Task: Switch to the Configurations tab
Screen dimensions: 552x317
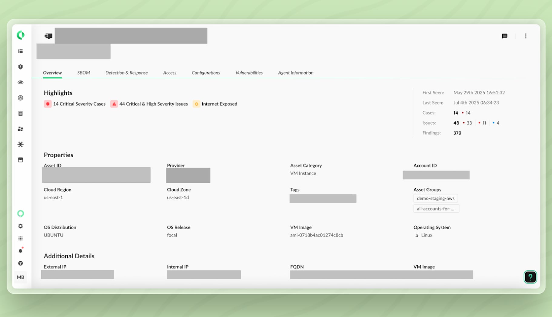Action: coord(206,73)
